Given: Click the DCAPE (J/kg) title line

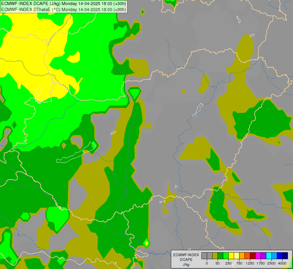Looking at the screenshot, I should pos(63,4).
